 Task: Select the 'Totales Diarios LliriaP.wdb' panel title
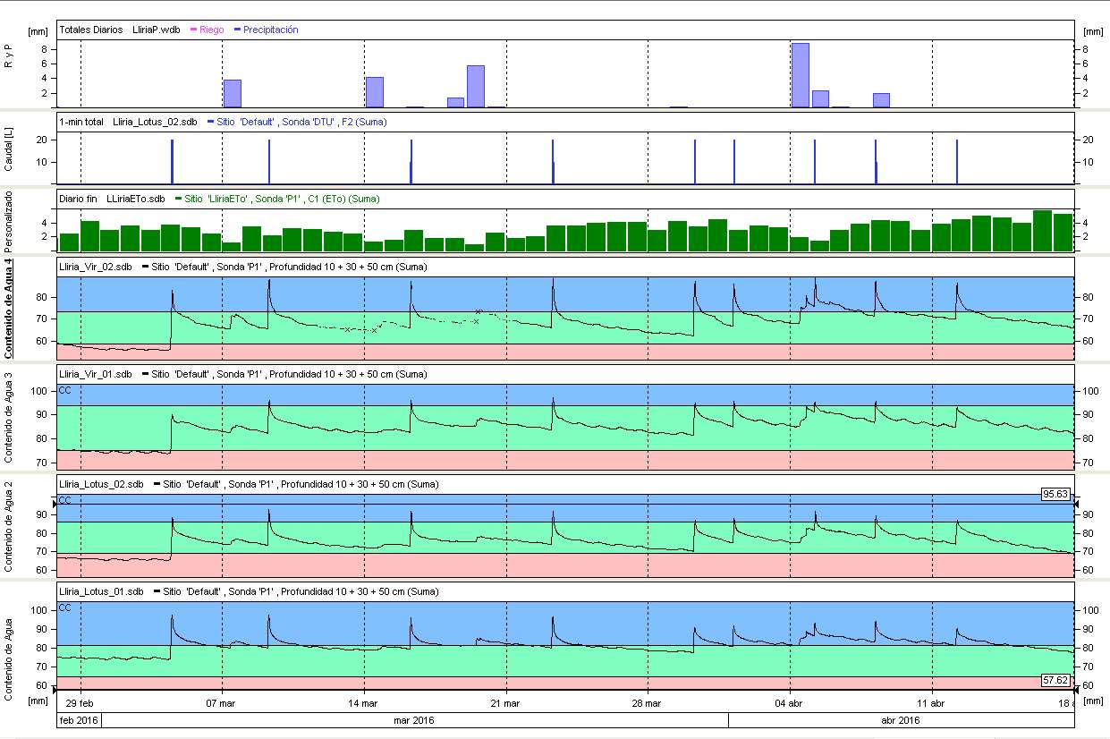point(121,30)
